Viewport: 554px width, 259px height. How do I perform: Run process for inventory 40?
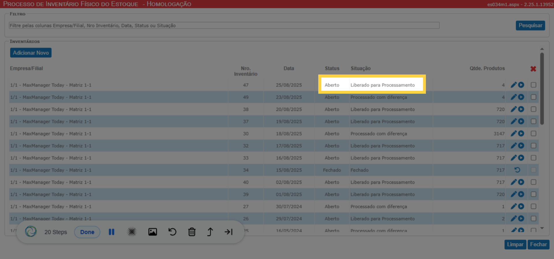521,182
